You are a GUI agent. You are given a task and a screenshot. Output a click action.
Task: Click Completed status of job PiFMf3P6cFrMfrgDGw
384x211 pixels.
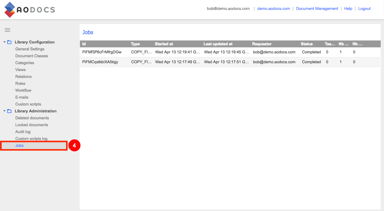pyautogui.click(x=311, y=52)
